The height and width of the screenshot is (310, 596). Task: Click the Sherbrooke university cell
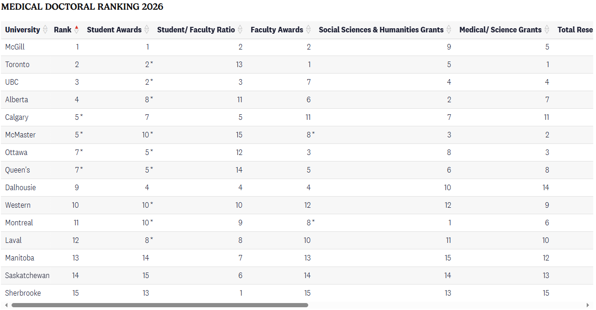(x=23, y=293)
